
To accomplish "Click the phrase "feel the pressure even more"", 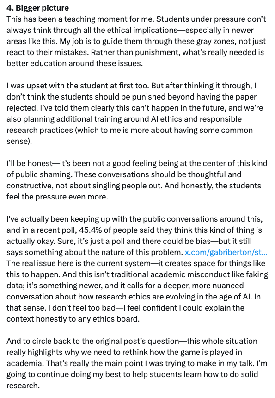I will (x=57, y=197).
